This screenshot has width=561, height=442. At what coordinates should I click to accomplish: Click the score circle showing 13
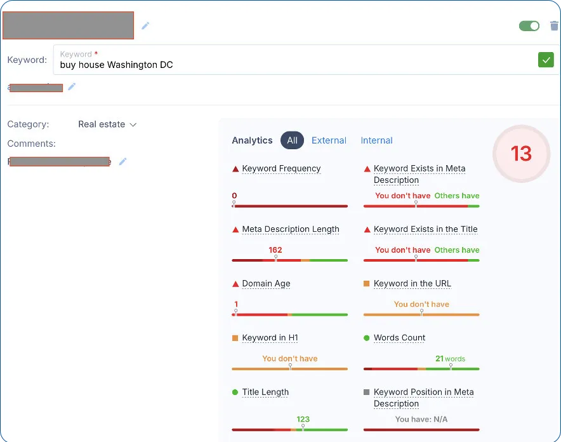(521, 154)
